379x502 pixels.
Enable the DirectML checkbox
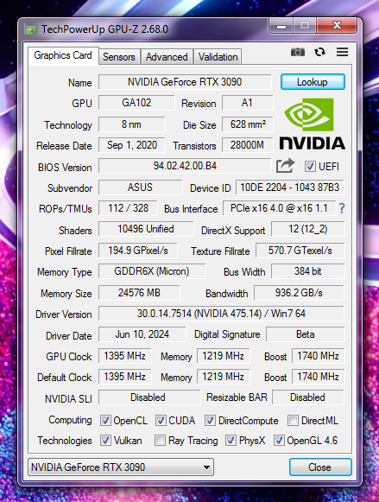pyautogui.click(x=293, y=421)
